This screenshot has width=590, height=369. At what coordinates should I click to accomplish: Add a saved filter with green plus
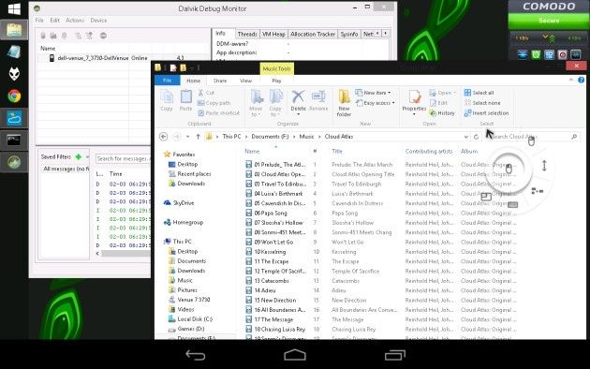tap(79, 156)
